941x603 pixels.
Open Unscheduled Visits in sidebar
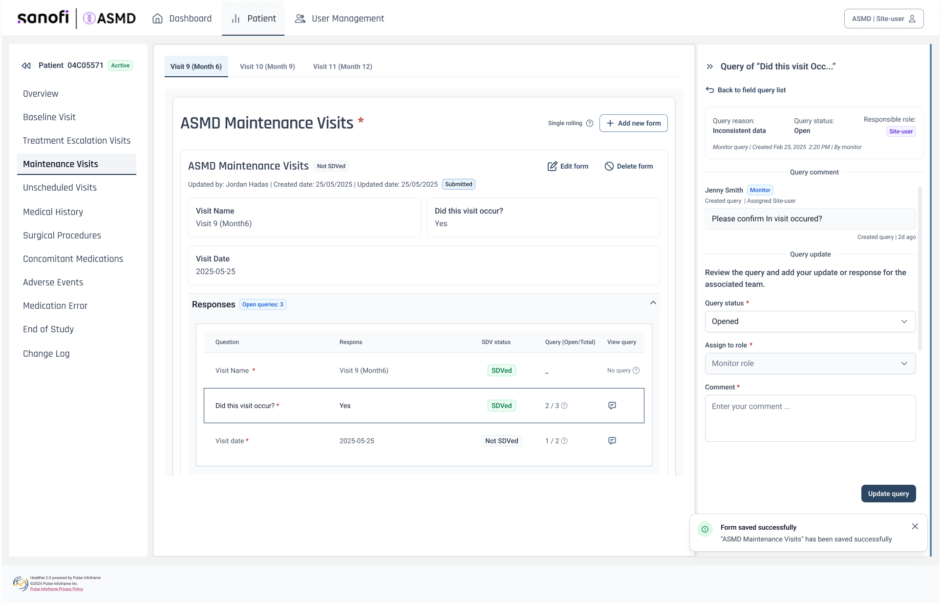point(60,188)
